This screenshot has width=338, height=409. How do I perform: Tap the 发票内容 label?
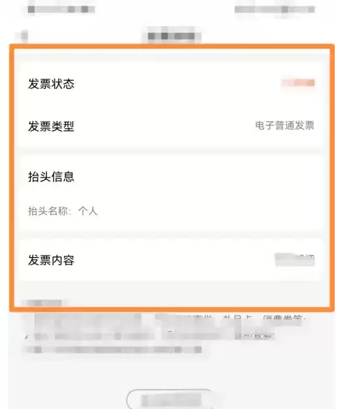51,260
